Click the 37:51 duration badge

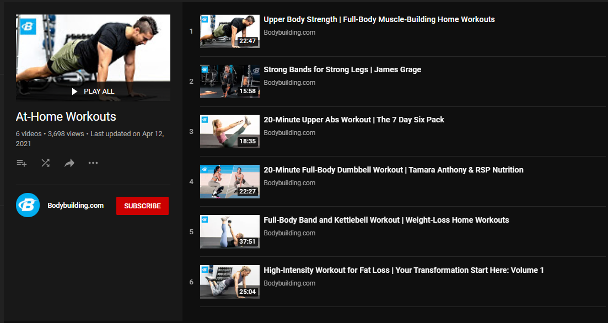[247, 241]
